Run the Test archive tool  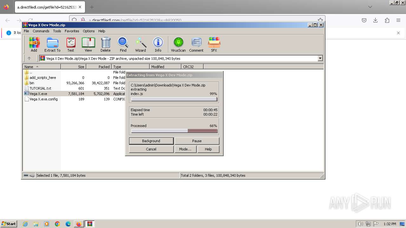click(71, 44)
